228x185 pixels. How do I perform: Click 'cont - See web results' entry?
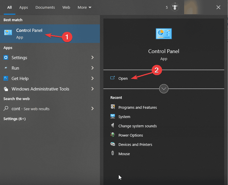coord(50,109)
